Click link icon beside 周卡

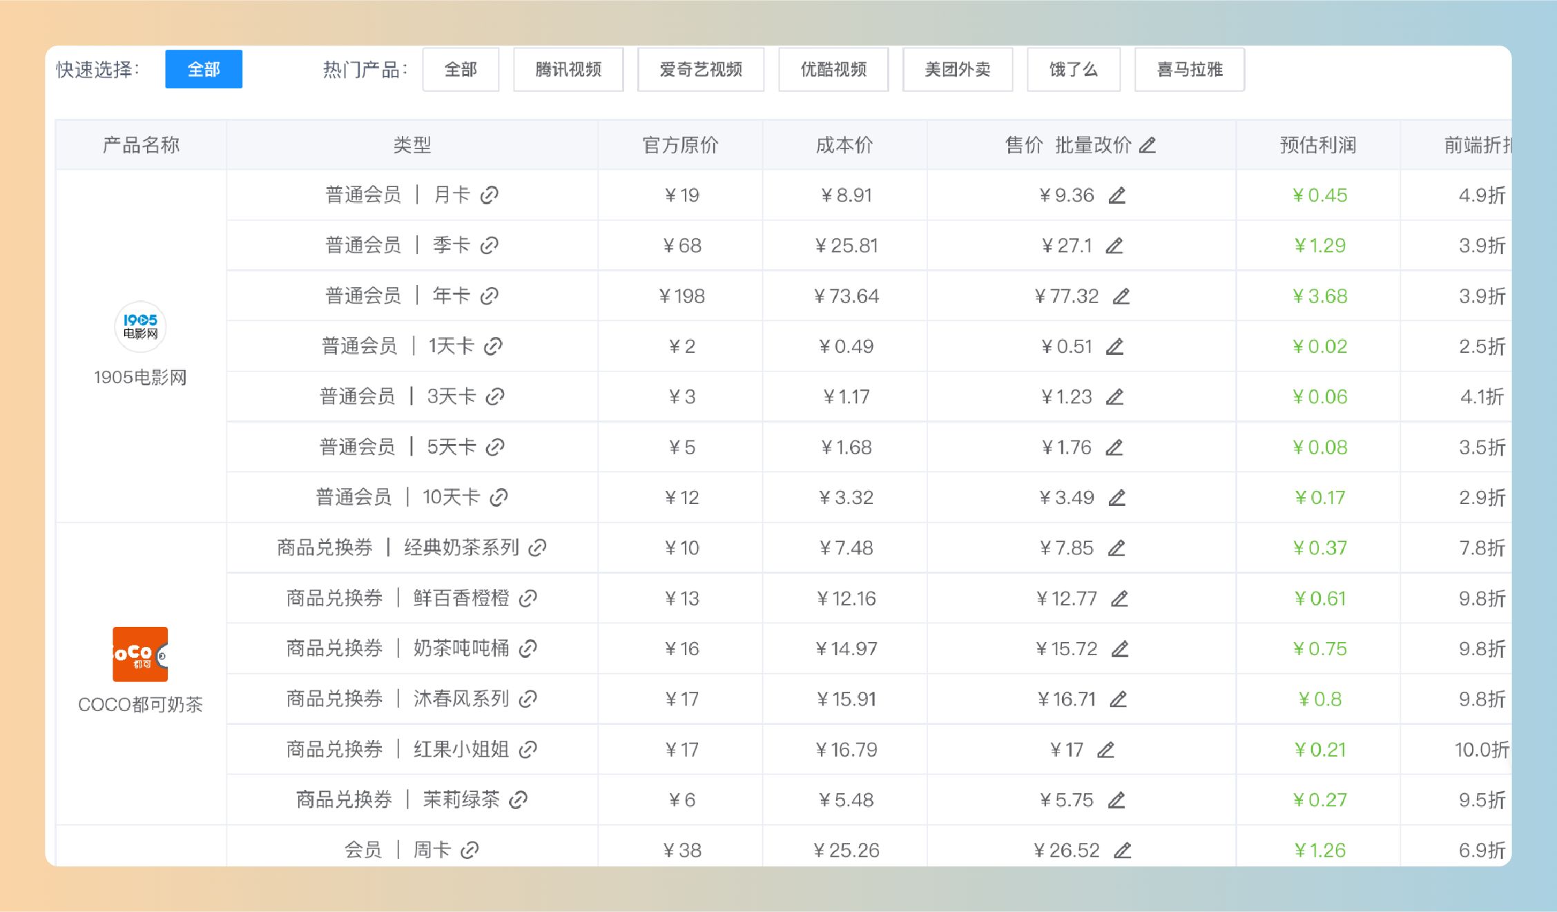[470, 851]
